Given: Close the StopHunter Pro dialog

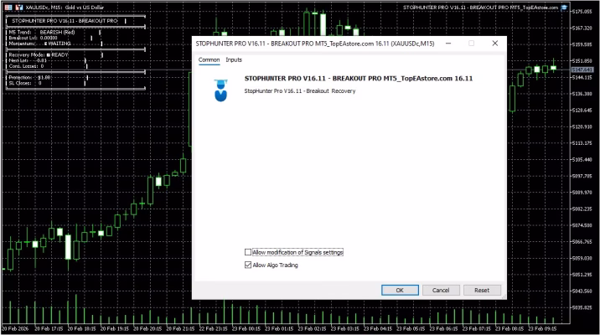Looking at the screenshot, I should [494, 44].
